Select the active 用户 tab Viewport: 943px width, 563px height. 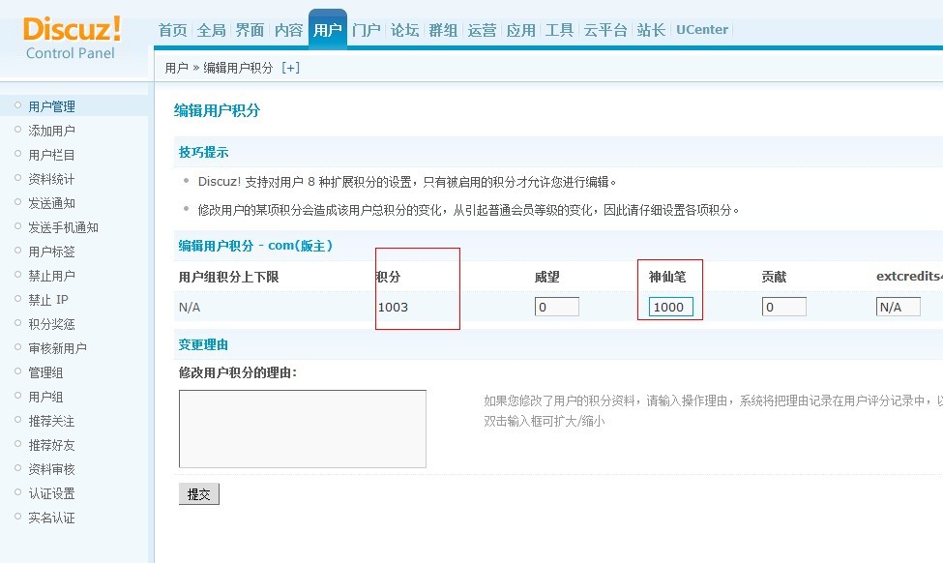328,29
